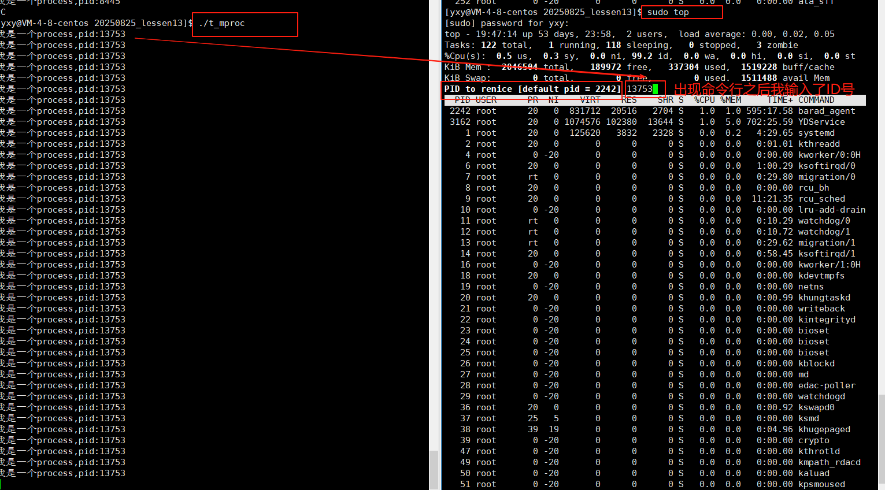Click the %CPU column header
Viewport: 885px width, 490px height.
[705, 100]
